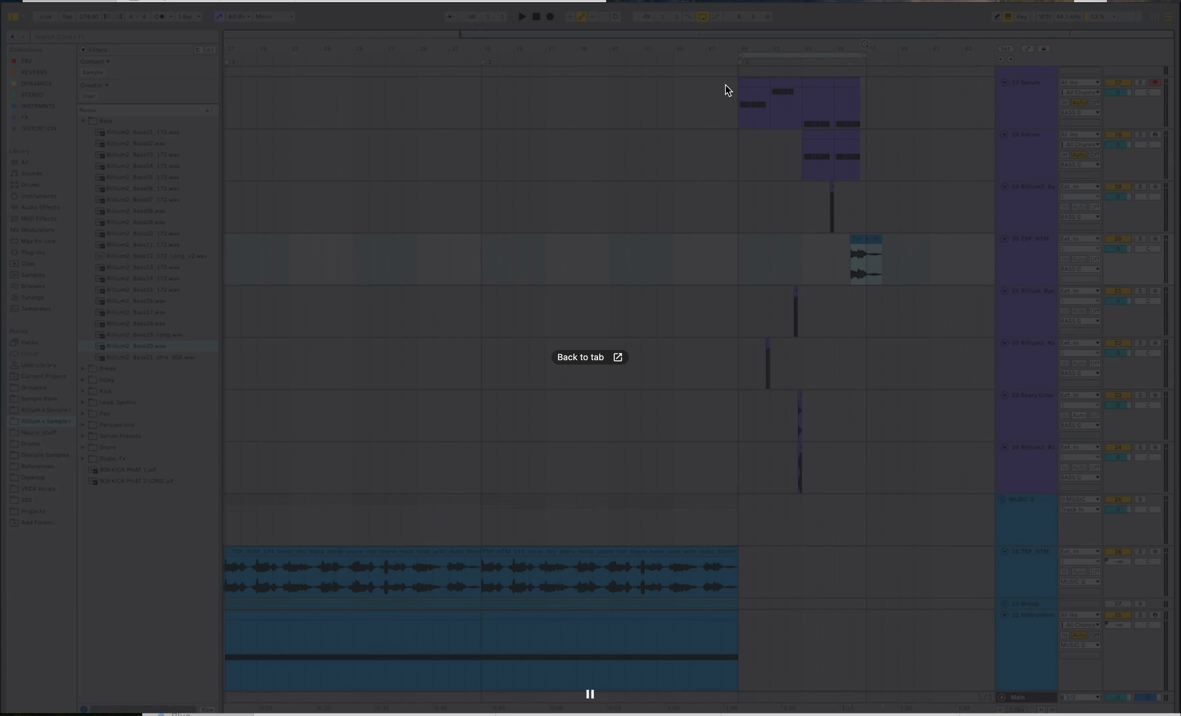This screenshot has width=1181, height=716.
Task: Click the Arrangement Record button
Action: (x=550, y=17)
